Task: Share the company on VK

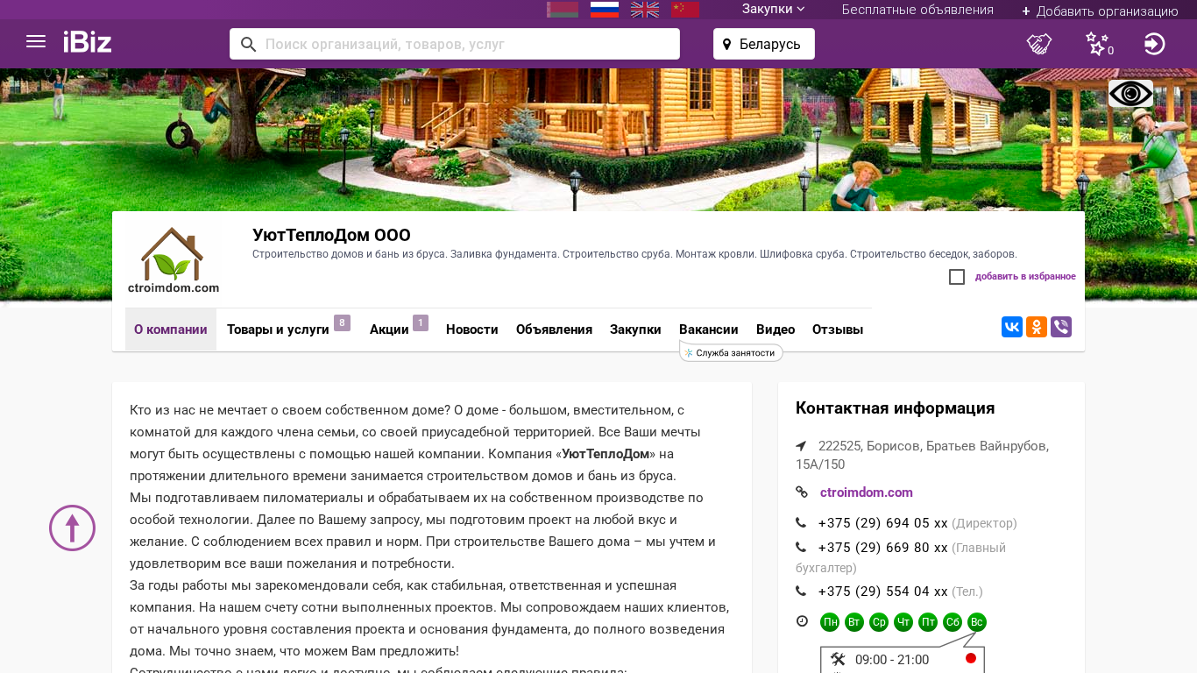Action: pos(1012,327)
